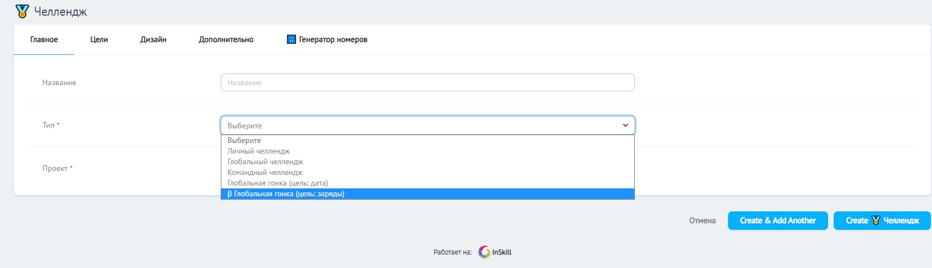932x268 pixels.
Task: Choose the placeholder Выберите option in the list
Action: coord(244,141)
